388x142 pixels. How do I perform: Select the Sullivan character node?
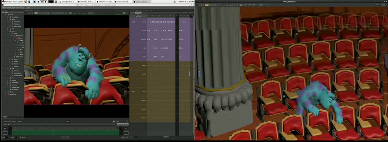click(20, 38)
